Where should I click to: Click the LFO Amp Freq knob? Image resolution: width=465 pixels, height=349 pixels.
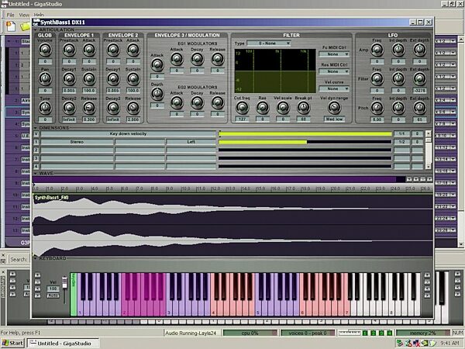(377, 50)
